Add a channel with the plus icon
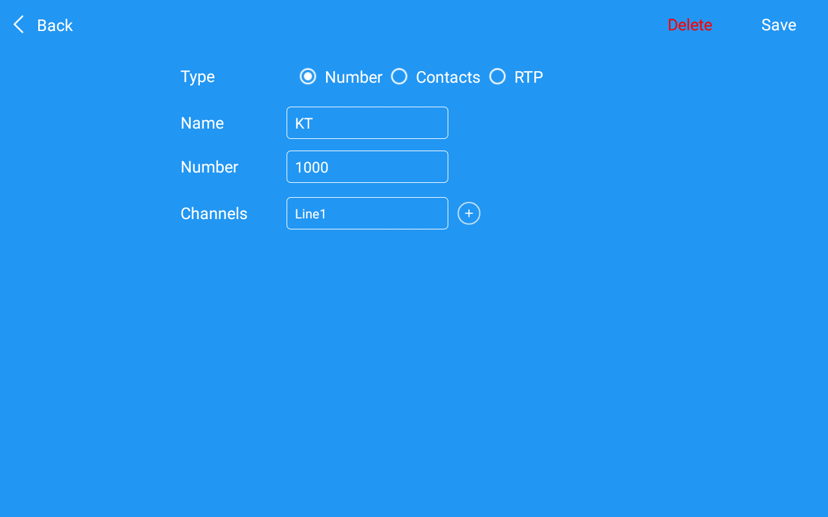The image size is (828, 517). click(x=469, y=213)
